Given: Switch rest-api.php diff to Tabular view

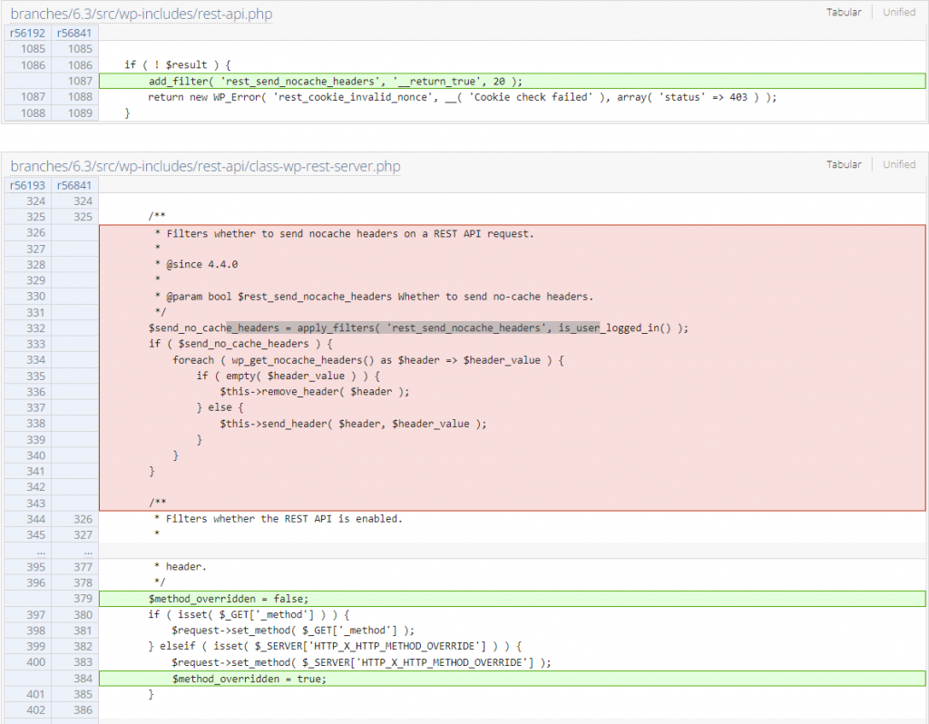Looking at the screenshot, I should tap(843, 13).
